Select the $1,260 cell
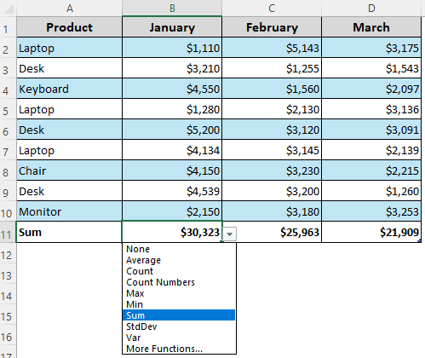The width and height of the screenshot is (425, 358). 371,191
